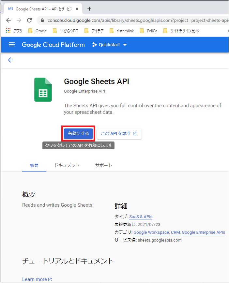Click the Learn more link
The width and height of the screenshot is (229, 283).
[35, 279]
